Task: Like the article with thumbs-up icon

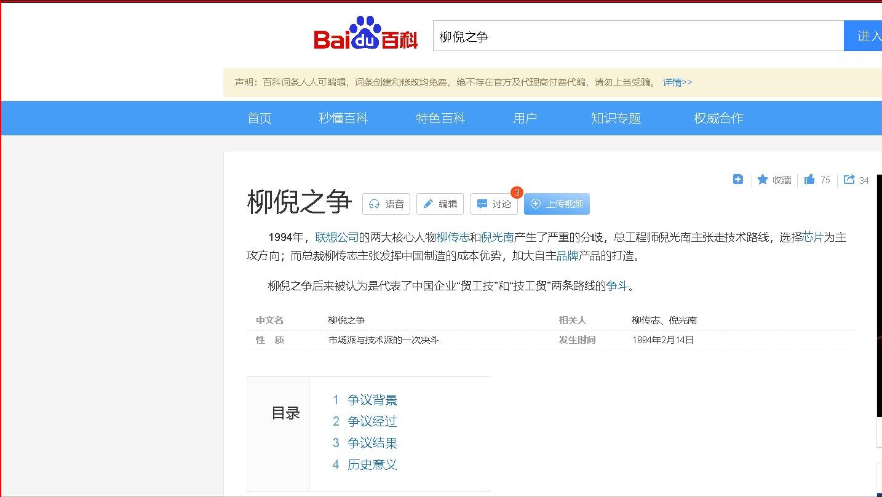Action: [x=809, y=180]
